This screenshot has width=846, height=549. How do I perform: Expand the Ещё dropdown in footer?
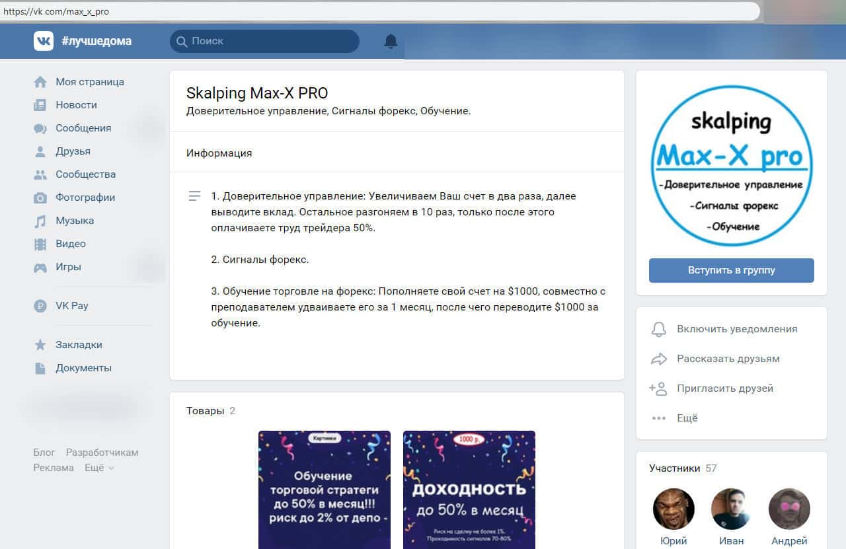(x=99, y=468)
